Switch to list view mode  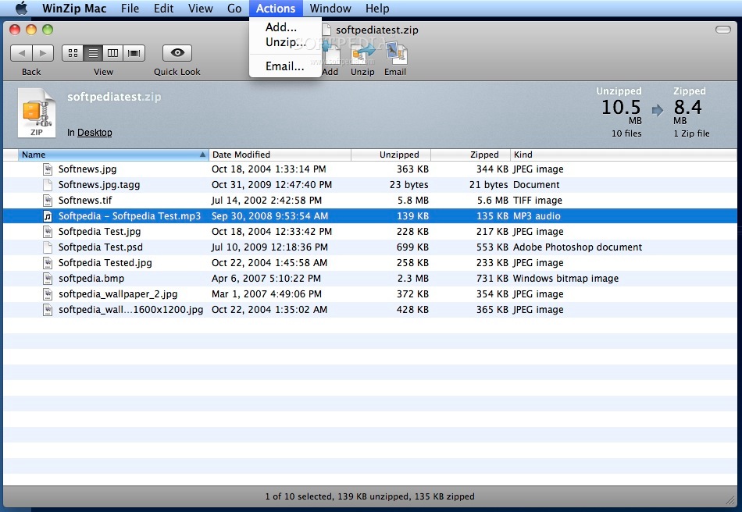tap(93, 53)
